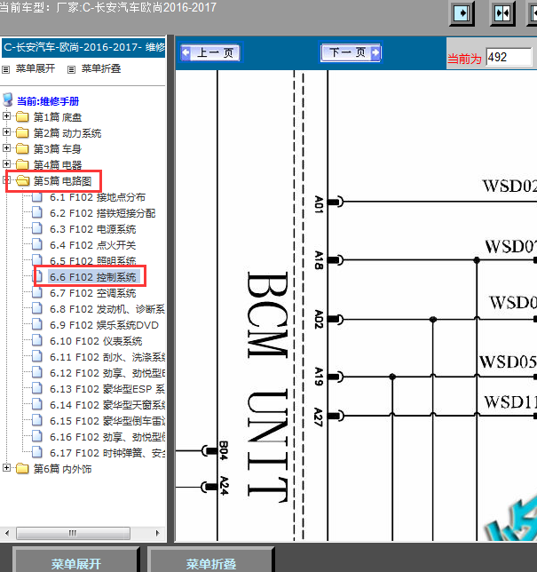537x572 pixels.
Task: Click the current page number field showing 492
Action: (509, 57)
